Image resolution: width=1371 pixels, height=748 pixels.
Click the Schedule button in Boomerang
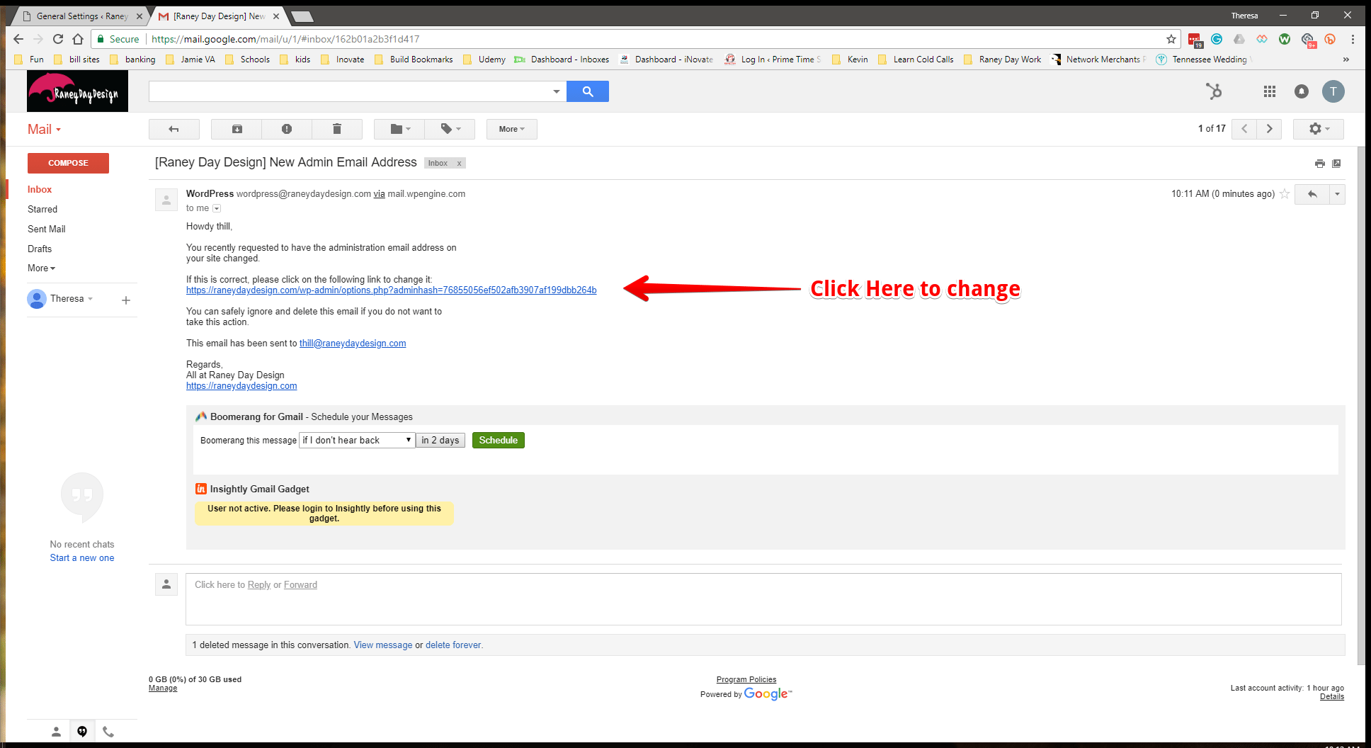[x=498, y=440]
